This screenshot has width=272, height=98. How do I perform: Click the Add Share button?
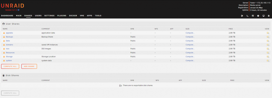[29, 66]
